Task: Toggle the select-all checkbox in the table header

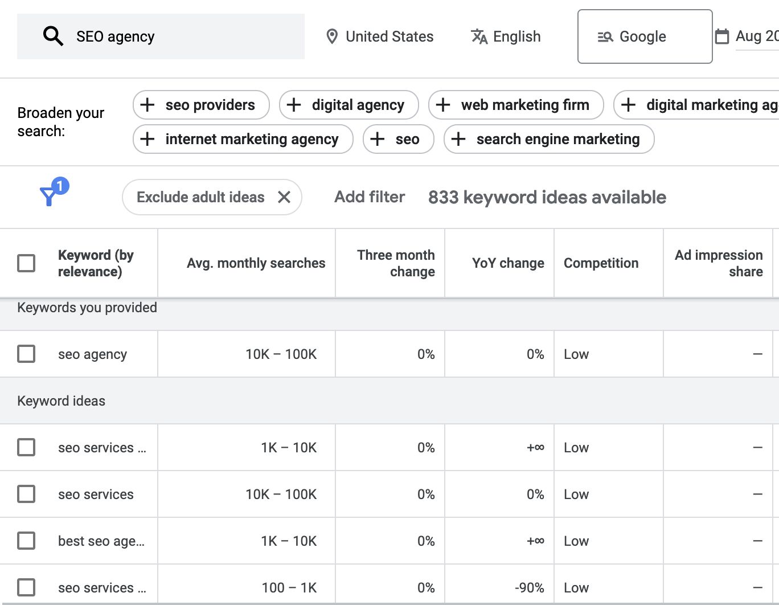Action: click(x=26, y=263)
